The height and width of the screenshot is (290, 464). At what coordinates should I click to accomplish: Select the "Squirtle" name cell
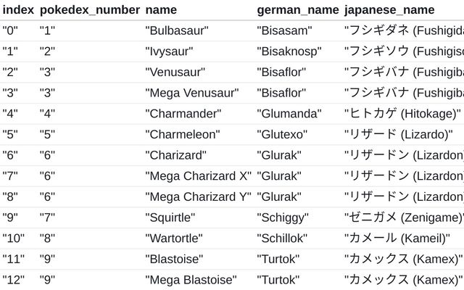[170, 217]
